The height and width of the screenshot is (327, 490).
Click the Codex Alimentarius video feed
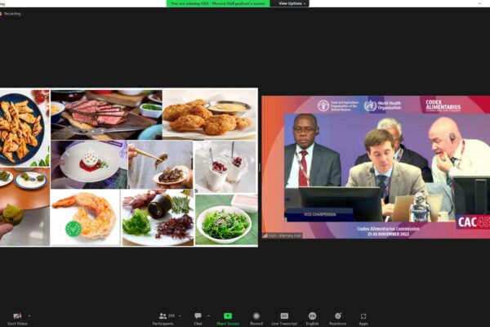pyautogui.click(x=374, y=168)
